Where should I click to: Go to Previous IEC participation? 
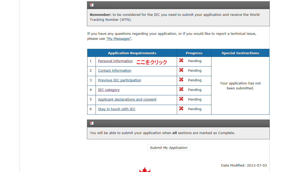click(x=120, y=80)
